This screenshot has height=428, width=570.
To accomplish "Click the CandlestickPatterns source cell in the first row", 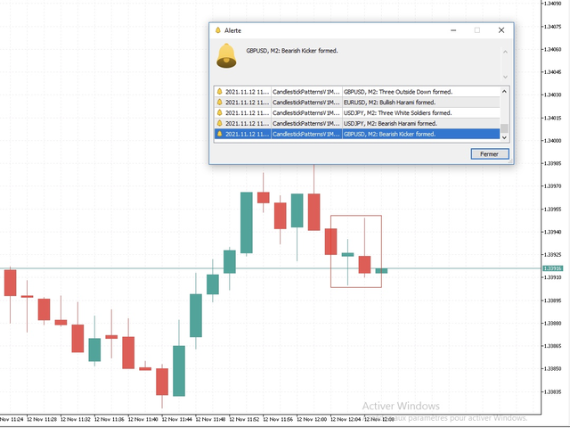I will 305,91.
